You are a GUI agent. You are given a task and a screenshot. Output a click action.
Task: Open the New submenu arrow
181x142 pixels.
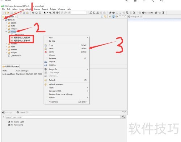[87, 38]
